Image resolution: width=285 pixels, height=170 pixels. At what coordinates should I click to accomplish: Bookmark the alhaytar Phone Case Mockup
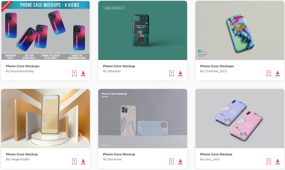coord(172,73)
